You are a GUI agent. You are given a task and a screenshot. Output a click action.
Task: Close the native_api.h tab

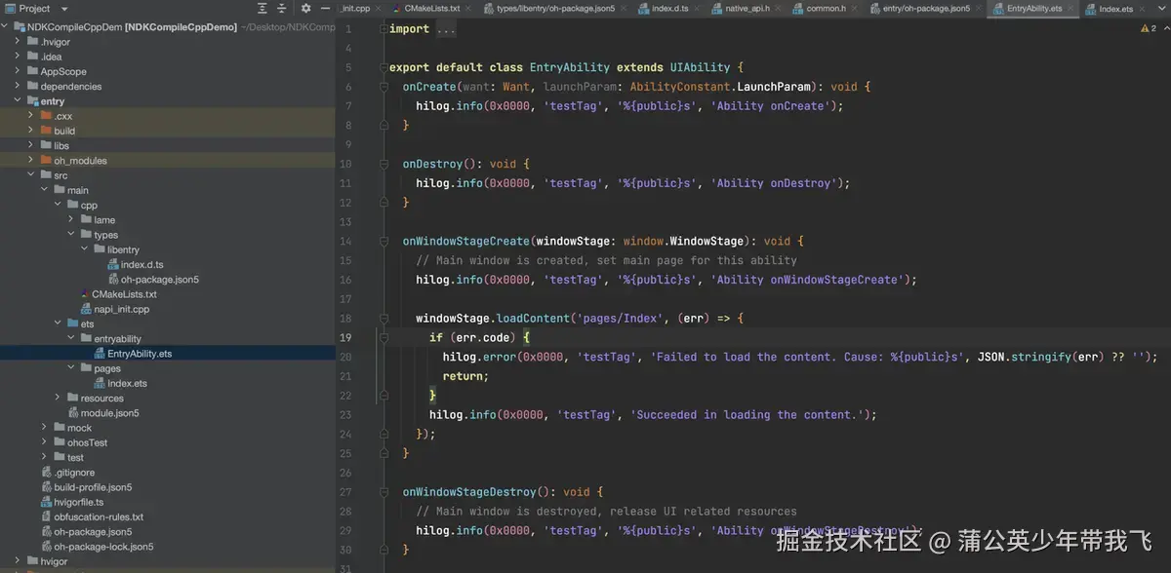tap(778, 8)
